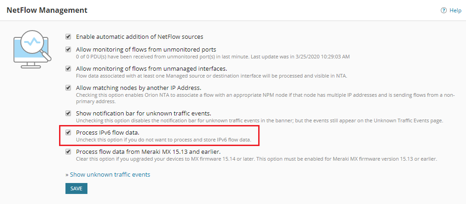Viewport: 466px width, 204px height.
Task: Uncheck the Meraki MX 15.13 flow data checkbox
Action: 69,152
